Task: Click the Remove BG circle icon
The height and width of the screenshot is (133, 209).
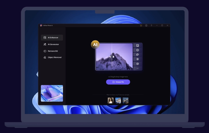Action: coord(45,51)
